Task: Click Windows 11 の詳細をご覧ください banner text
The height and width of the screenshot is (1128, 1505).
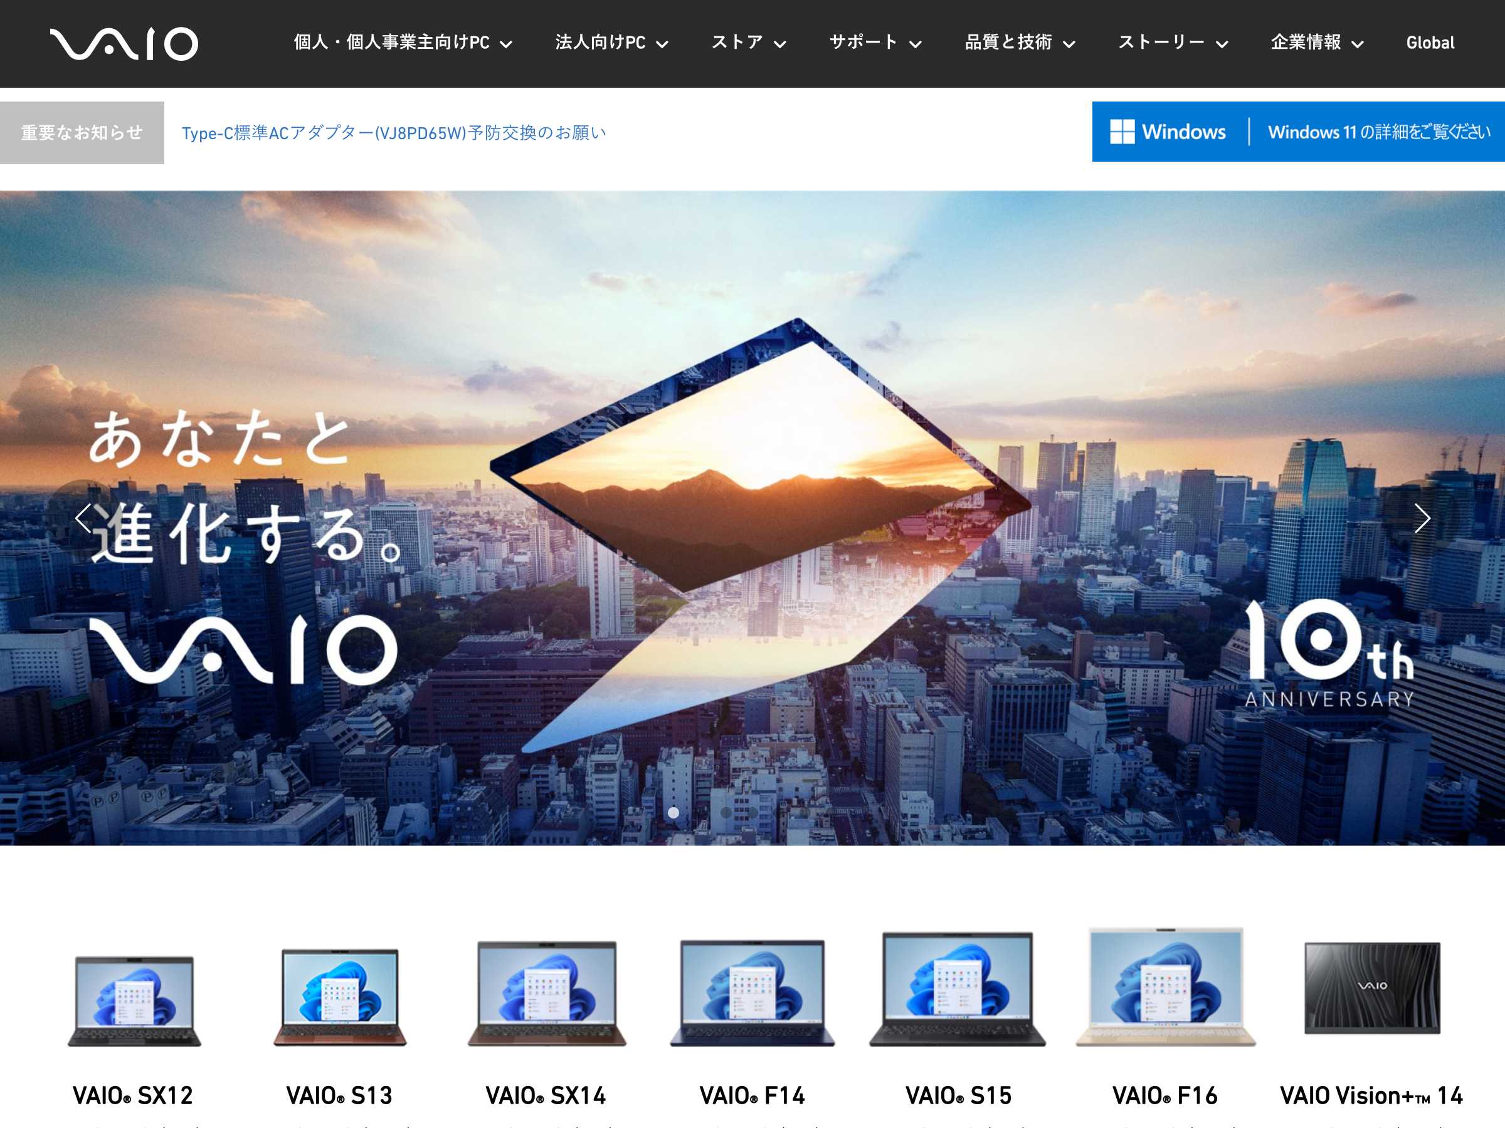Action: (1378, 132)
